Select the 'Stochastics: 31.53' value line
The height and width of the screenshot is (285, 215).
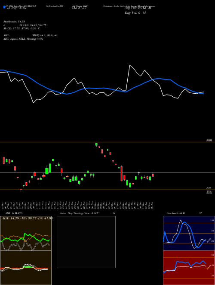(14, 22)
